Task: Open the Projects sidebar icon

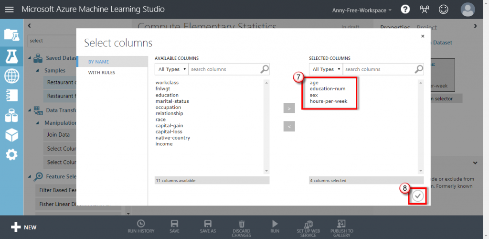Action: [x=12, y=34]
